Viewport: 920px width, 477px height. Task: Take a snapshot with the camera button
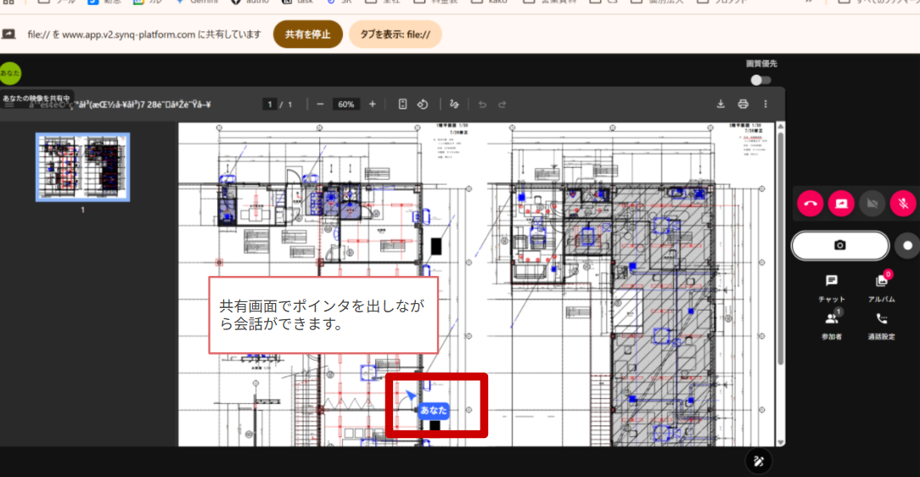(840, 245)
